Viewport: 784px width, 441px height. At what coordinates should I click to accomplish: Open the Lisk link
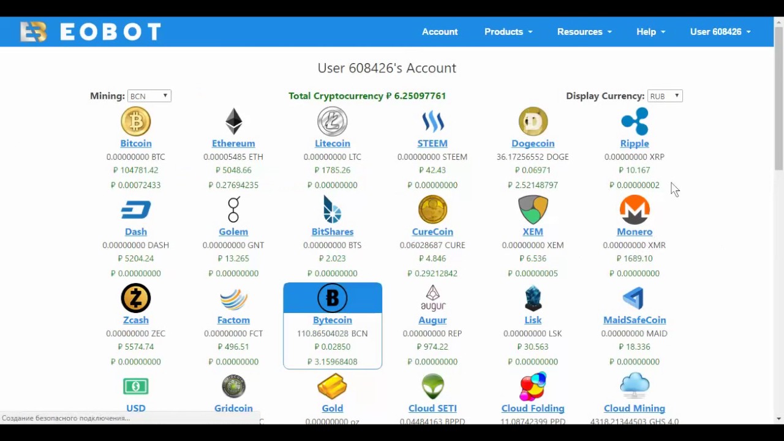tap(533, 320)
